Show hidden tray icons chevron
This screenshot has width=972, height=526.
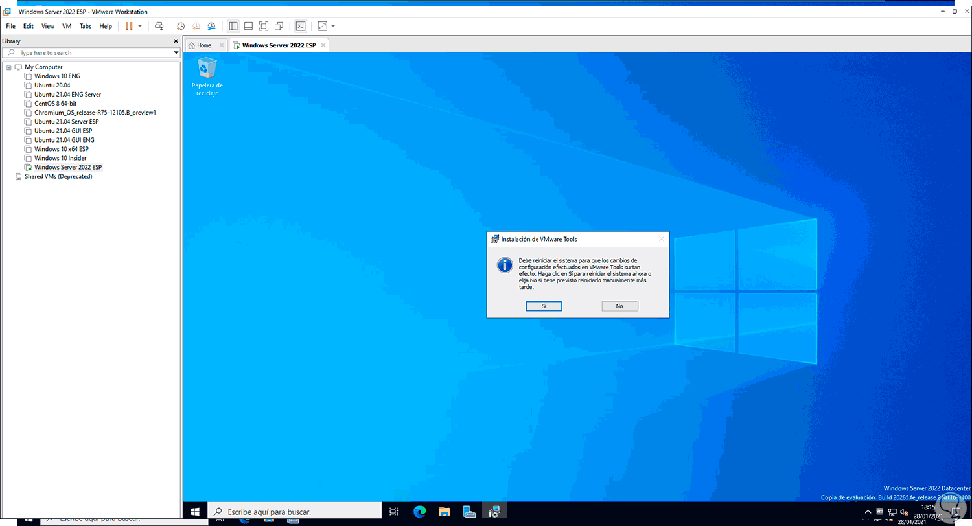click(868, 512)
